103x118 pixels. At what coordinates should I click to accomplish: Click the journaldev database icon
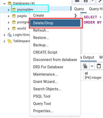point(14,10)
